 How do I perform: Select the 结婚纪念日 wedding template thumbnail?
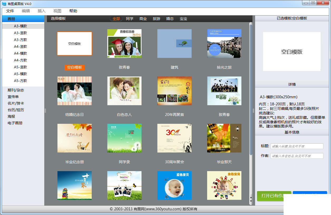click(75, 91)
